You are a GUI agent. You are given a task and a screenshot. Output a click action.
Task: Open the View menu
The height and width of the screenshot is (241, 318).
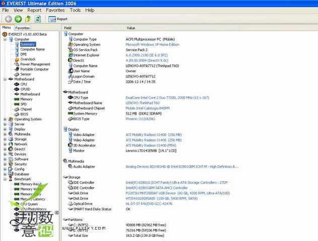click(18, 10)
